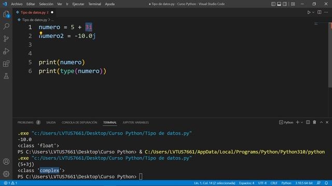Click line number 3 in gutter
Screen dimensions: 332x186
30,44
